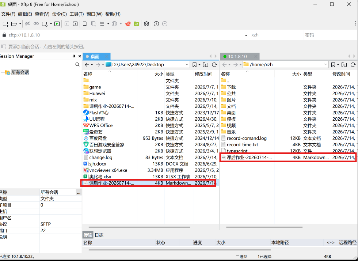Go to parent folder in local pane
The height and width of the screenshot is (261, 358).
(x=205, y=65)
